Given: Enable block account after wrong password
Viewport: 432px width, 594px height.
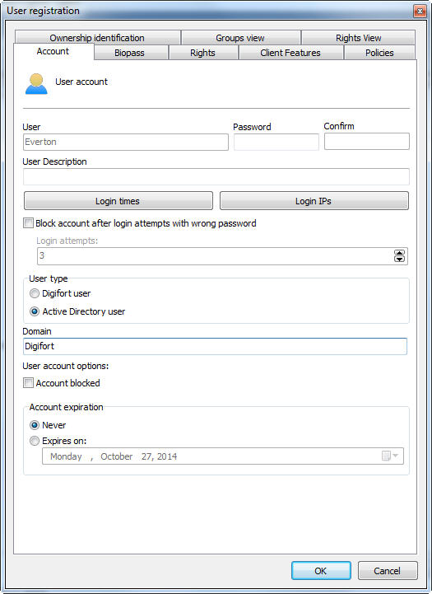Looking at the screenshot, I should 28,223.
